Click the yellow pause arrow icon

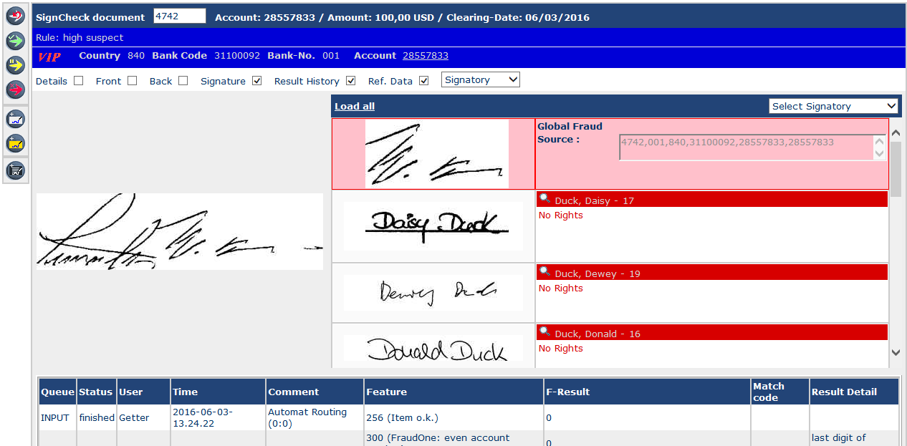(16, 65)
